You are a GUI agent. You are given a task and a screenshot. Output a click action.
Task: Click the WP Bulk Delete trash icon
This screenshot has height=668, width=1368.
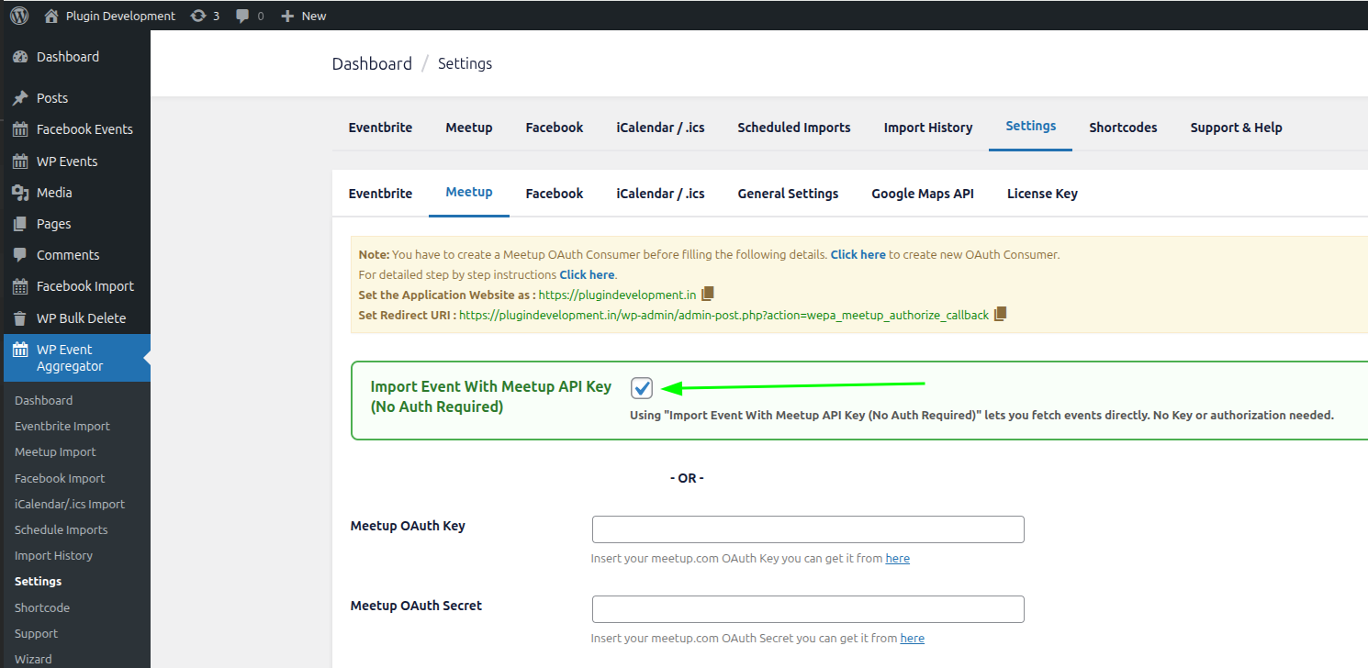(20, 317)
